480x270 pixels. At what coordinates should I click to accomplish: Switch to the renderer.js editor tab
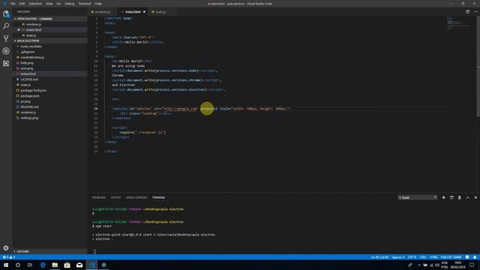pos(103,12)
